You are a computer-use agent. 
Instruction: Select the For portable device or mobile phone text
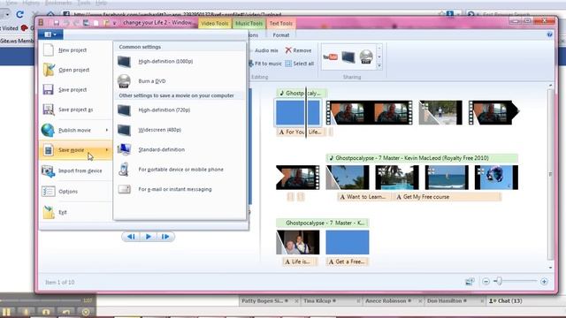pyautogui.click(x=180, y=170)
